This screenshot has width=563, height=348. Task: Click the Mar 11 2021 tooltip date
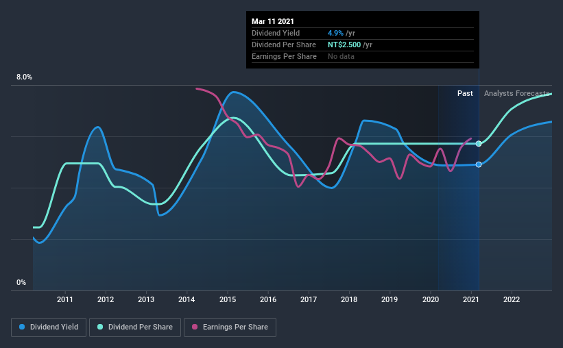click(273, 21)
